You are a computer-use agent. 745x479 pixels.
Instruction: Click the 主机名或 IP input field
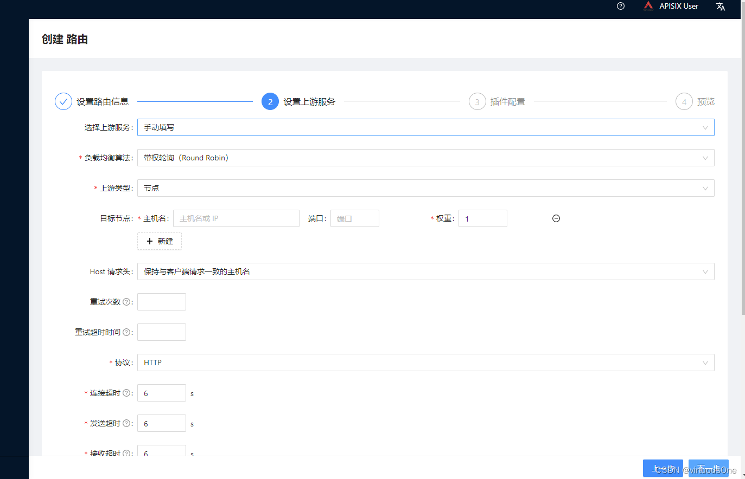(x=236, y=218)
